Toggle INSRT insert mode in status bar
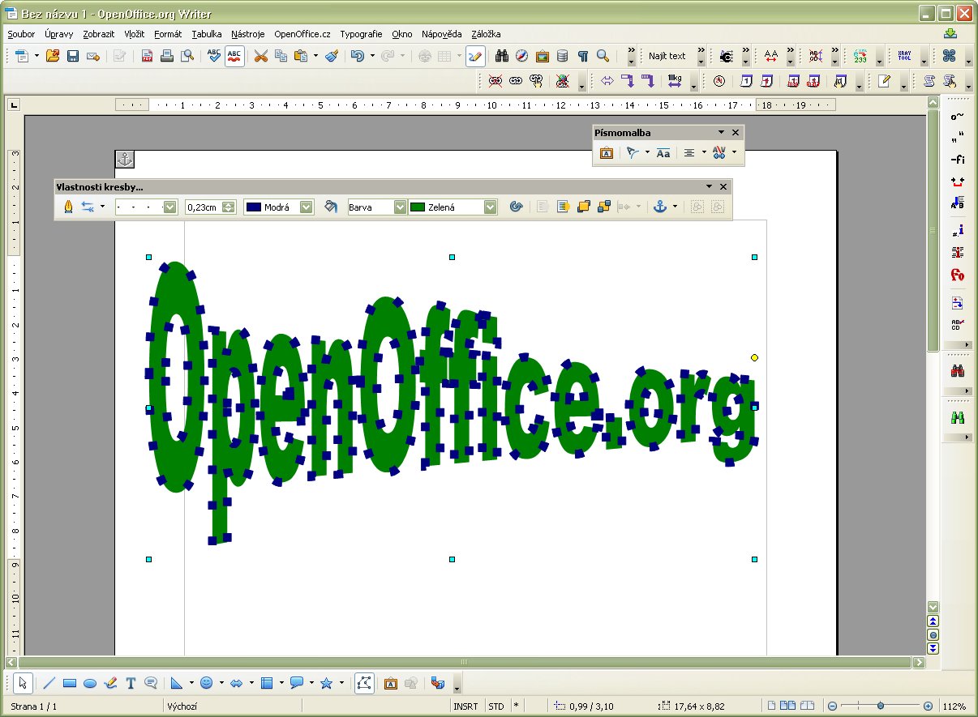 [466, 706]
